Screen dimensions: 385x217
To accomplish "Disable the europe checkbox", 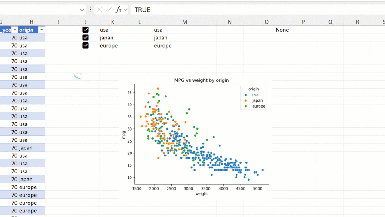I will tap(85, 46).
